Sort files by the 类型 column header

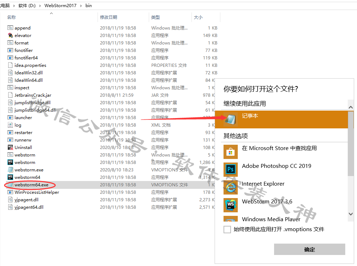155,17
